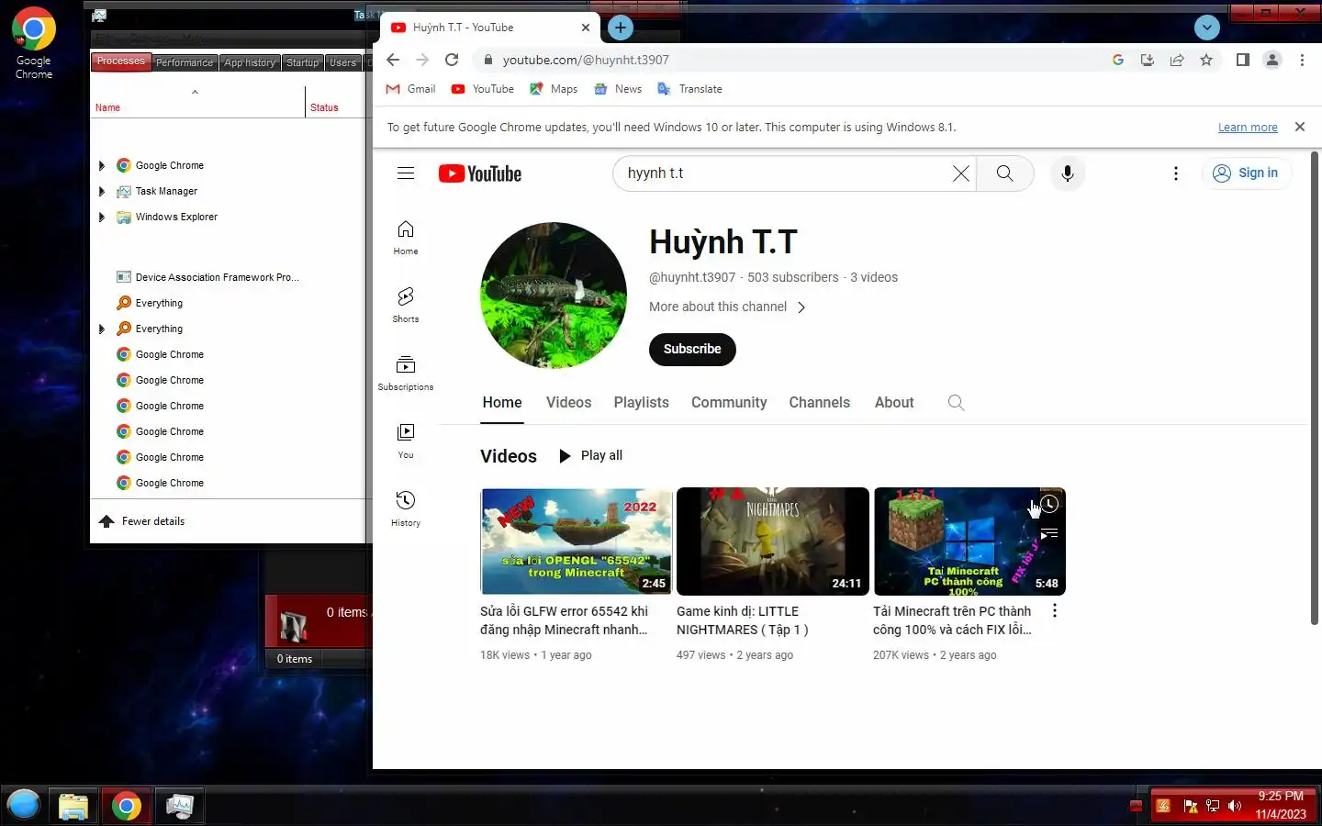This screenshot has height=826, width=1322.
Task: Switch to Videos channel tab
Action: (568, 403)
